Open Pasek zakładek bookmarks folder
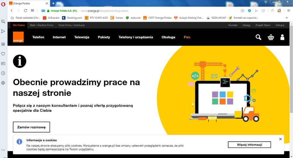This screenshot has width=293, height=158. pyautogui.click(x=26, y=18)
